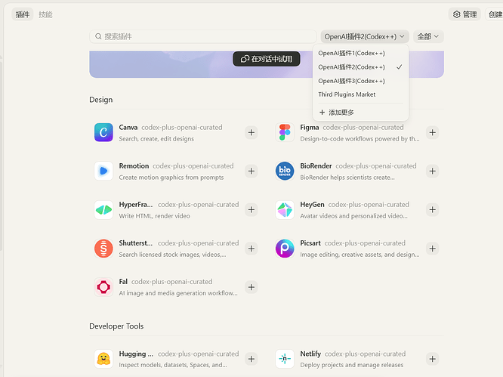Viewport: 503px width, 377px height.
Task: Click 'Write HTML, render video' description
Action: (x=154, y=216)
